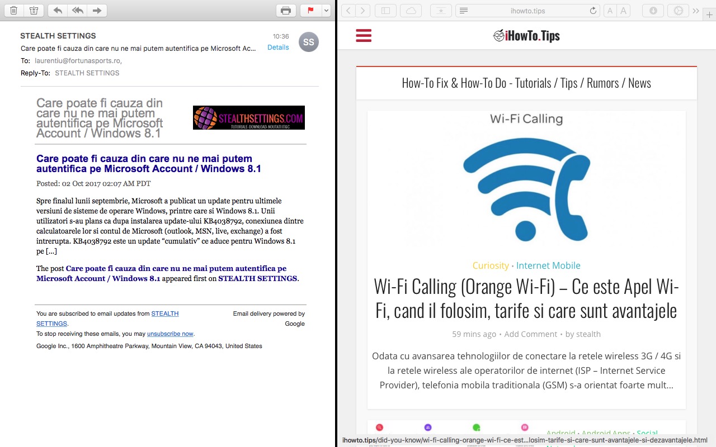This screenshot has width=716, height=447.
Task: Open the Internet Mobile category link
Action: coord(548,265)
